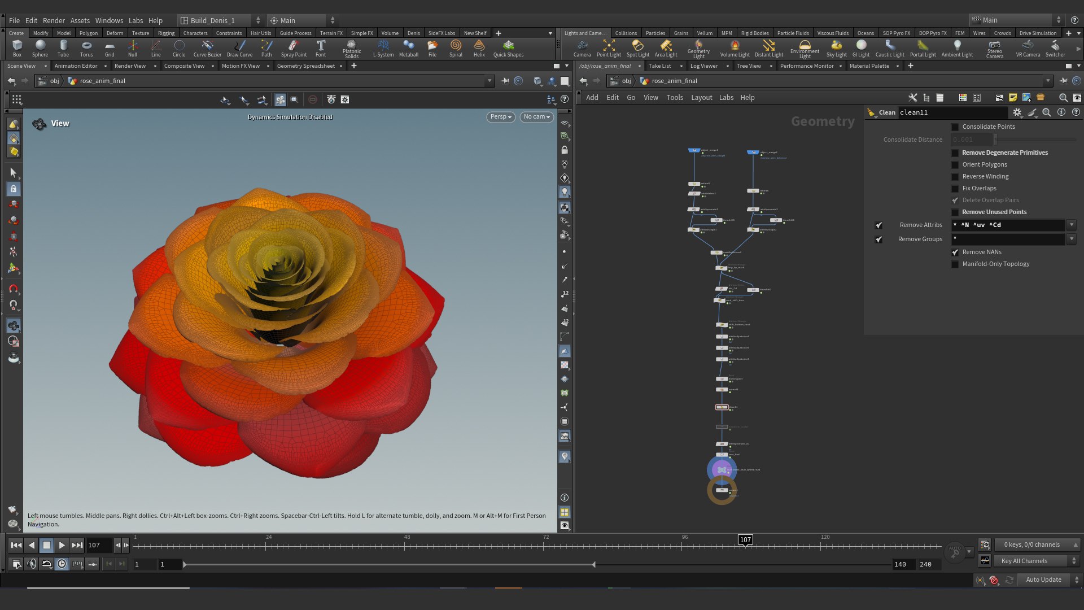Screen dimensions: 1084x610
Task: Jump to first frame button
Action: coord(16,545)
